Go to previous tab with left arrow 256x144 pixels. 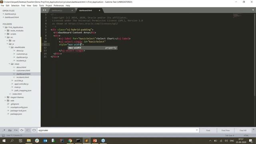click(43, 10)
